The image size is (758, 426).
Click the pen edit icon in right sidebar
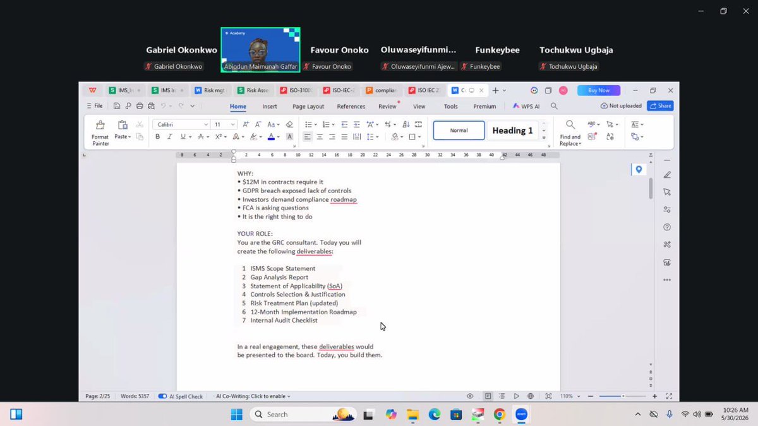(667, 175)
